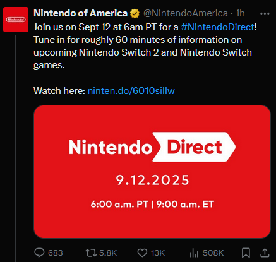Open the ninten.do/6010sillw link
Screen dimensions: 276x262
(x=131, y=91)
